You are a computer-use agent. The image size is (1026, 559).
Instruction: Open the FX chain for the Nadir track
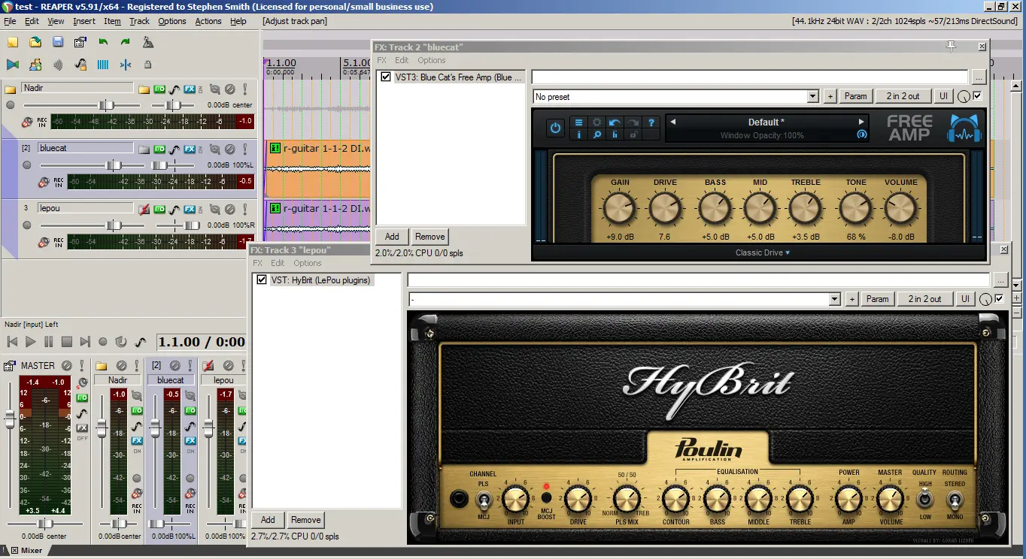190,89
